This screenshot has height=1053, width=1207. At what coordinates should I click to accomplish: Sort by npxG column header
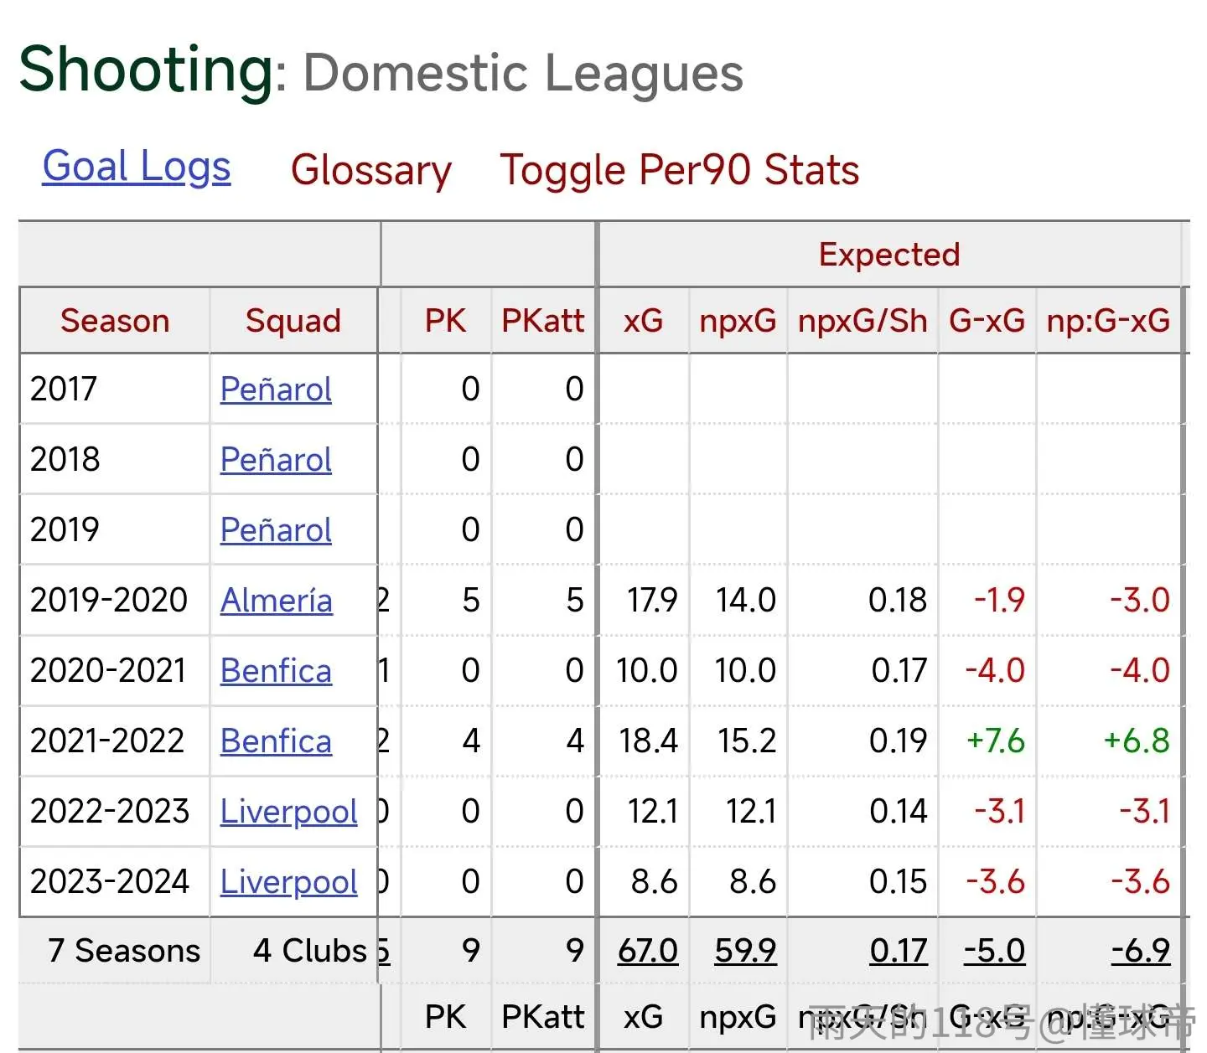tap(738, 321)
